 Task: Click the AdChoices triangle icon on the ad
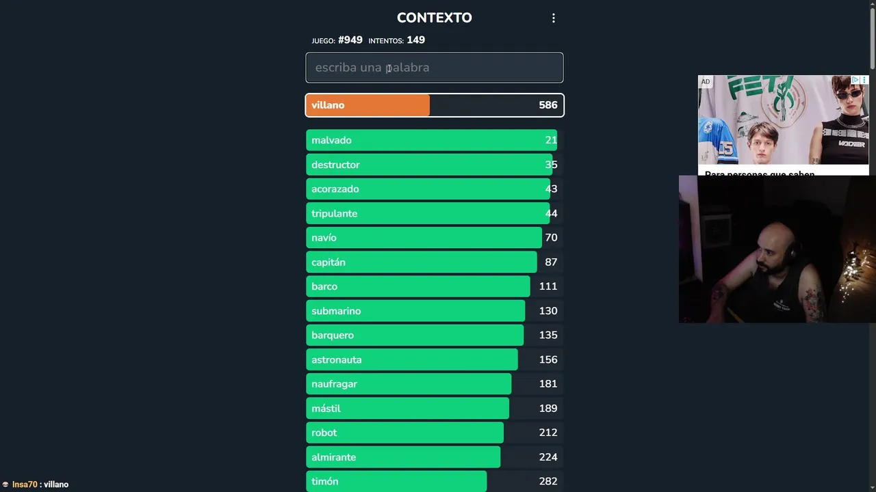coord(855,81)
